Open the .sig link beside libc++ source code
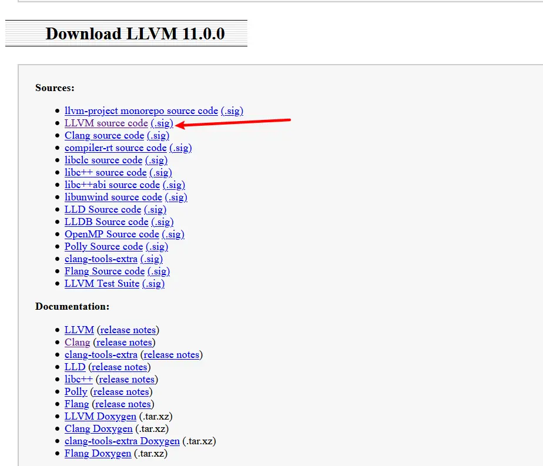This screenshot has height=466, width=543. pyautogui.click(x=160, y=172)
